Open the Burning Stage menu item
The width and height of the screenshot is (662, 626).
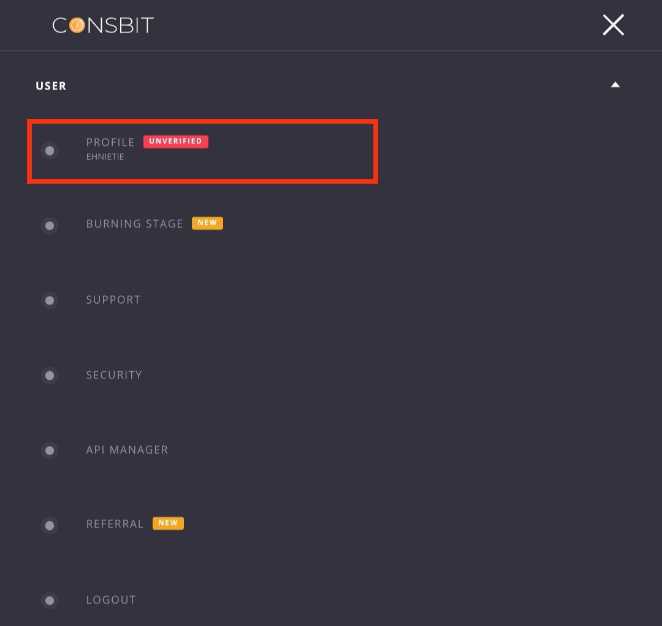point(135,224)
